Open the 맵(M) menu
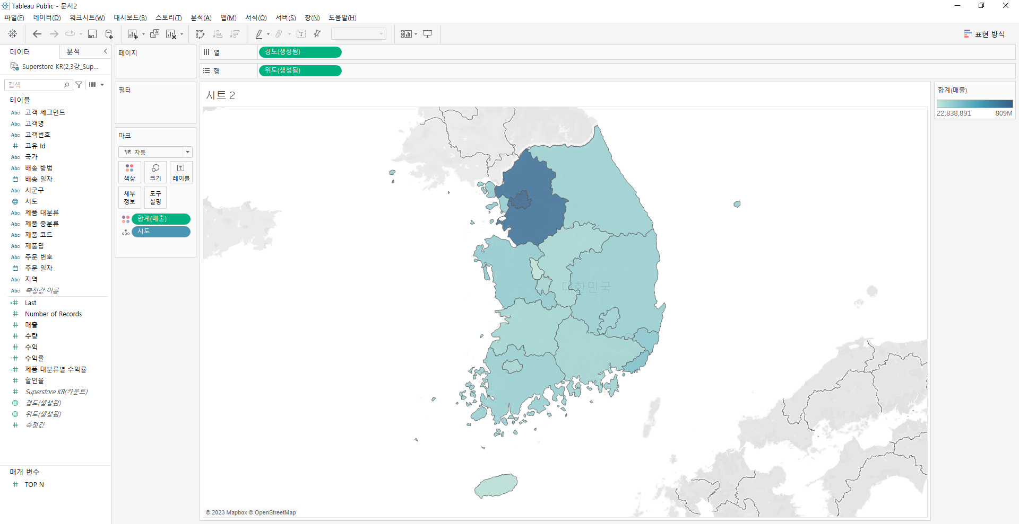Screen dimensions: 1019x524 (228, 17)
